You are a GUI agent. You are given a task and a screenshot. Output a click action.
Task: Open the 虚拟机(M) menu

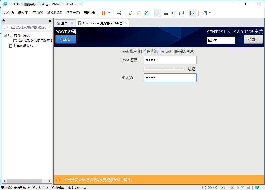point(55,12)
